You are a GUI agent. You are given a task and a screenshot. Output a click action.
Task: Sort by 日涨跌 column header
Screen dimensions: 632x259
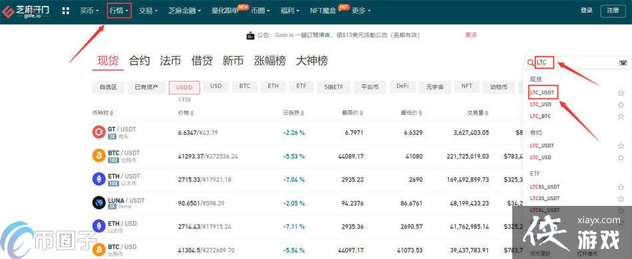[293, 113]
